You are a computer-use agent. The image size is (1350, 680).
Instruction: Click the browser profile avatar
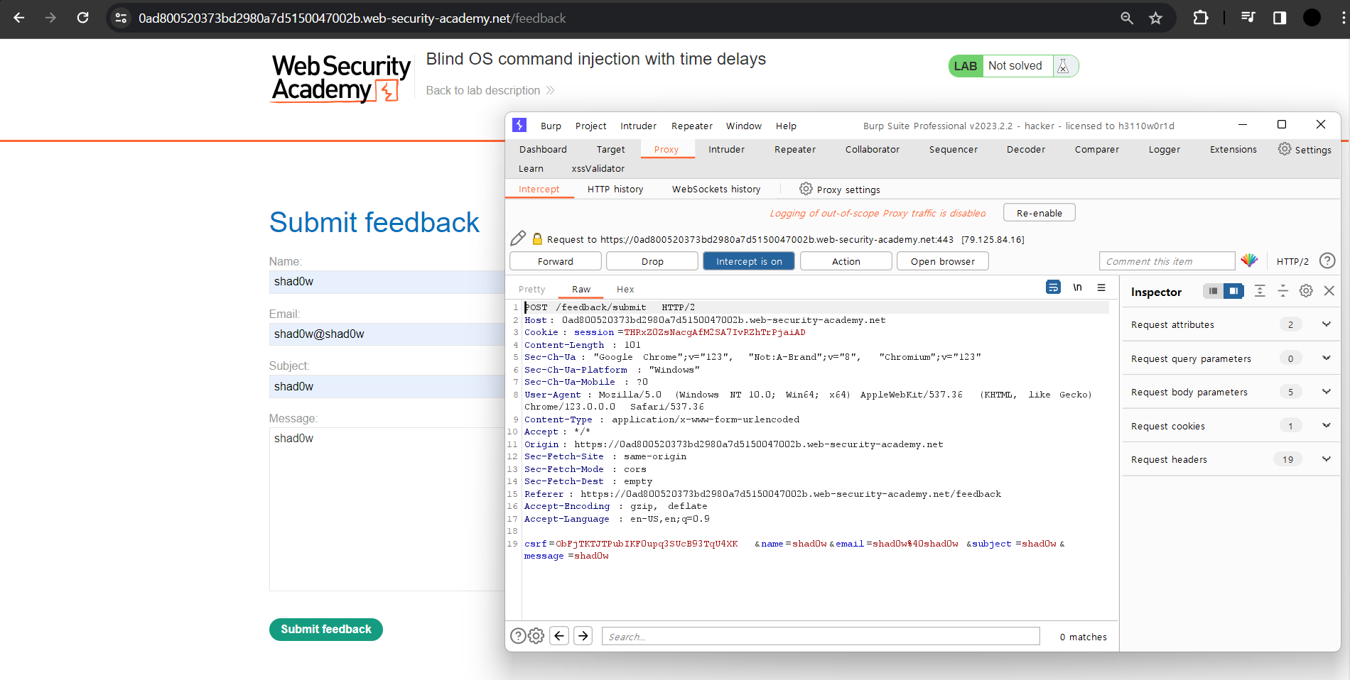click(x=1312, y=18)
